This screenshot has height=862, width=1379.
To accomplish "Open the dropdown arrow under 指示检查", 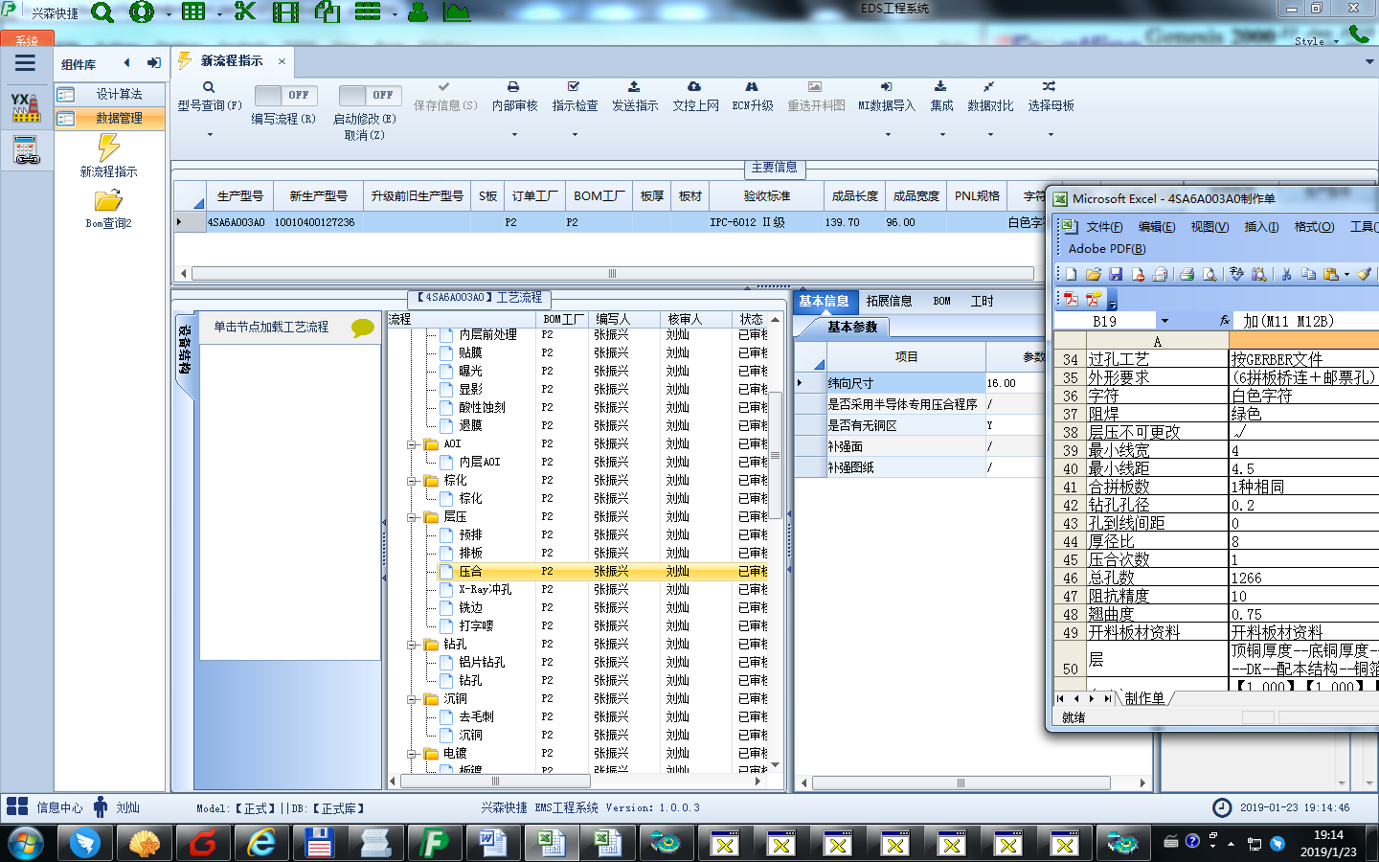I will point(575,135).
